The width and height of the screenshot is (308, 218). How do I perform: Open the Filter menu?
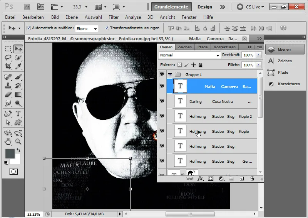pyautogui.click(x=114, y=17)
